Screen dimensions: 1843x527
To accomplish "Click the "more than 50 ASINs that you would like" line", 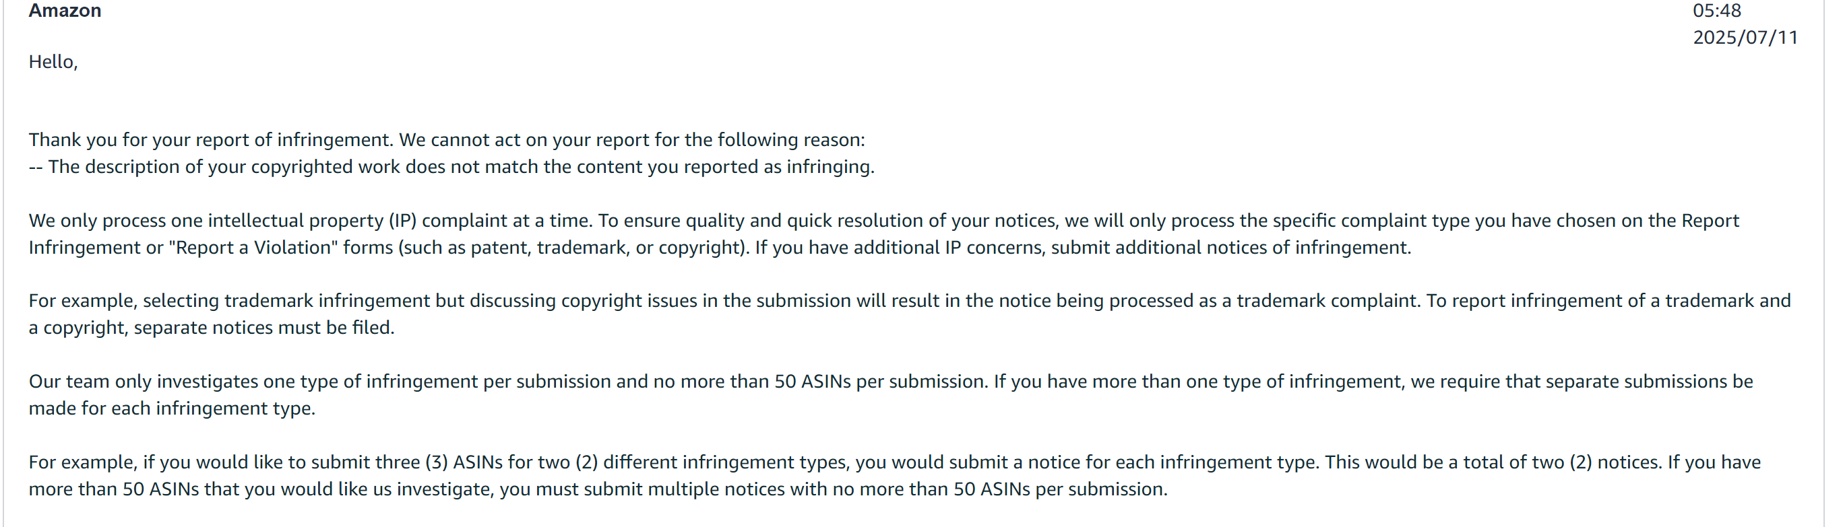I will pyautogui.click(x=598, y=489).
